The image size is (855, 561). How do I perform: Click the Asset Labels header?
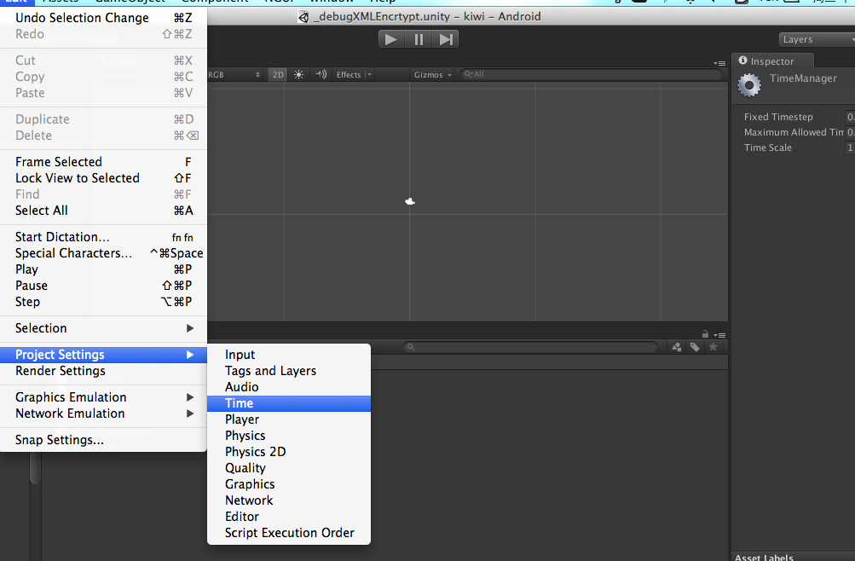(764, 558)
